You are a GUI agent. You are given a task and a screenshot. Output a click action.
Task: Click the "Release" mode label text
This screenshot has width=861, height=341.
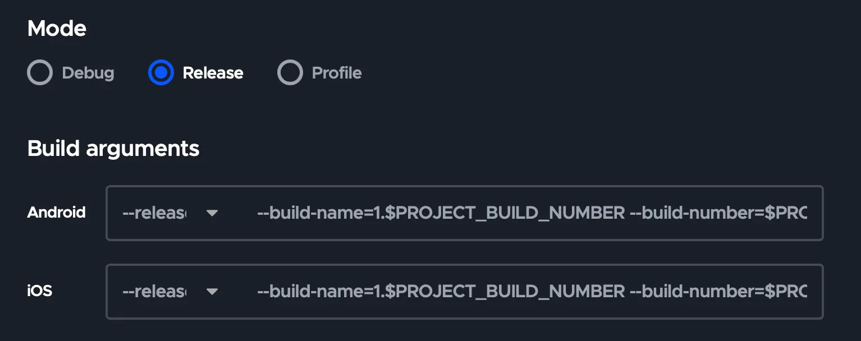[213, 73]
